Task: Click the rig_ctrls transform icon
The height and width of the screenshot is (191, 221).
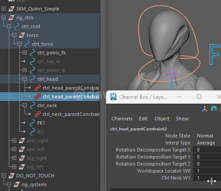Action: pyautogui.click(x=11, y=18)
